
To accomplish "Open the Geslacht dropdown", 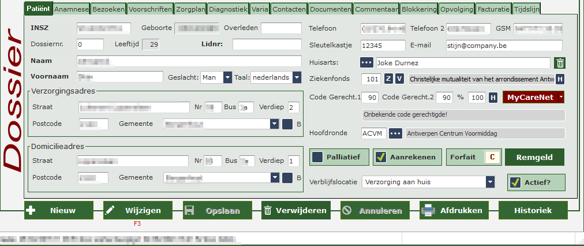I will [227, 77].
